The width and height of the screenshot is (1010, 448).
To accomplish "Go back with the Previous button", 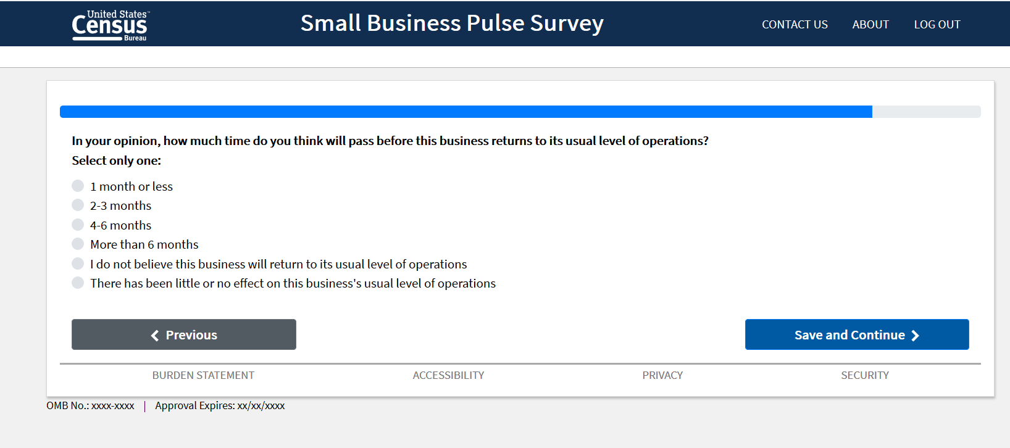I will [x=184, y=334].
